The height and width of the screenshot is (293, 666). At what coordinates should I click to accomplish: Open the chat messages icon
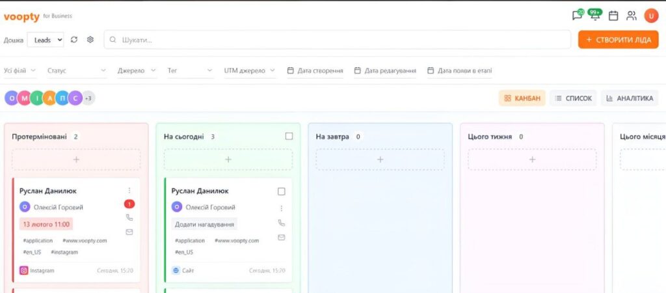577,16
